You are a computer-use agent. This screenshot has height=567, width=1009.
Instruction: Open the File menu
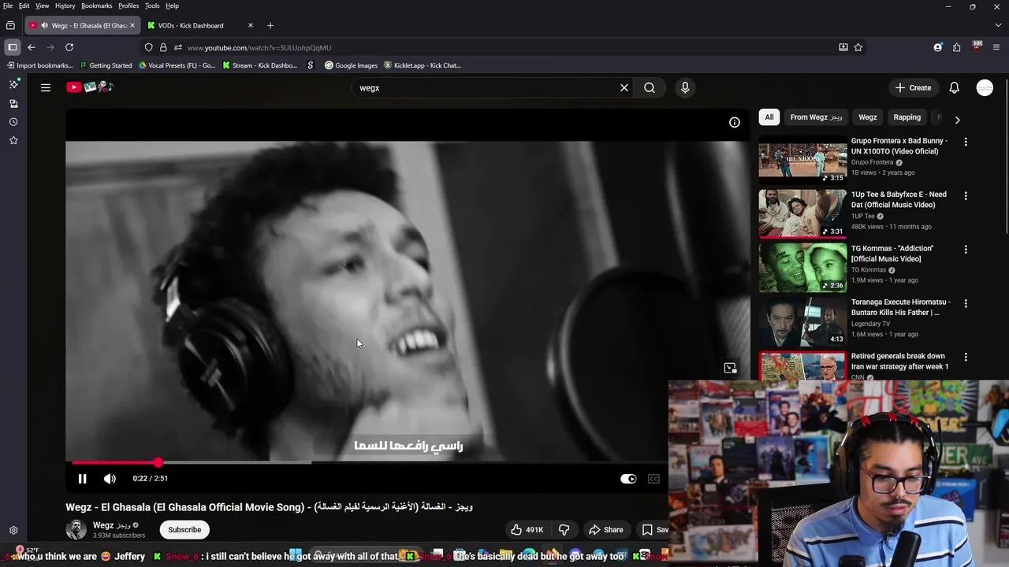pos(8,6)
